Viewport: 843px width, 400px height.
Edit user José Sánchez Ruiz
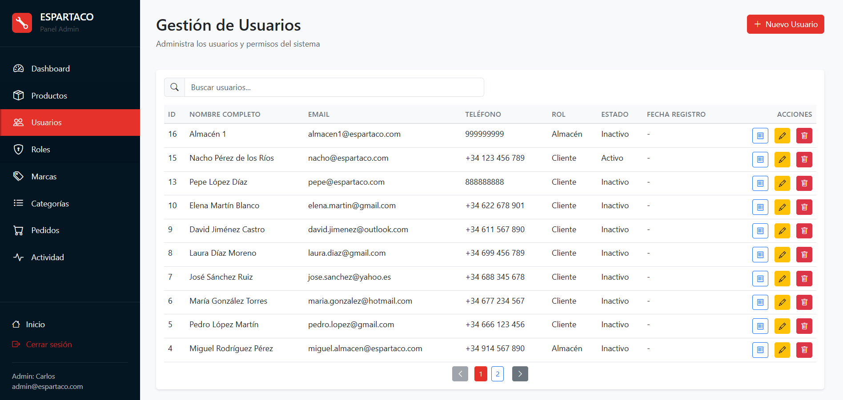(782, 279)
